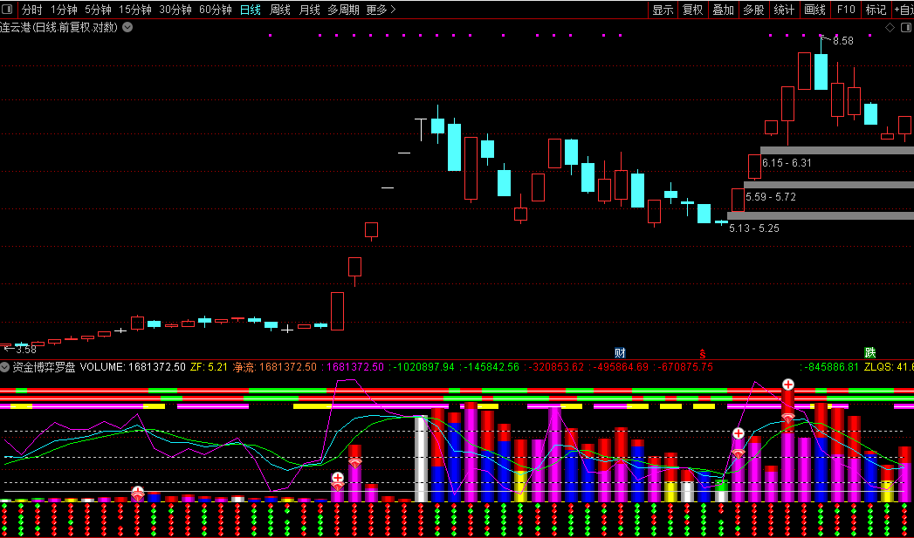Click the red -495864.69 indicator value
Image resolution: width=914 pixels, height=538 pixels.
(x=619, y=367)
